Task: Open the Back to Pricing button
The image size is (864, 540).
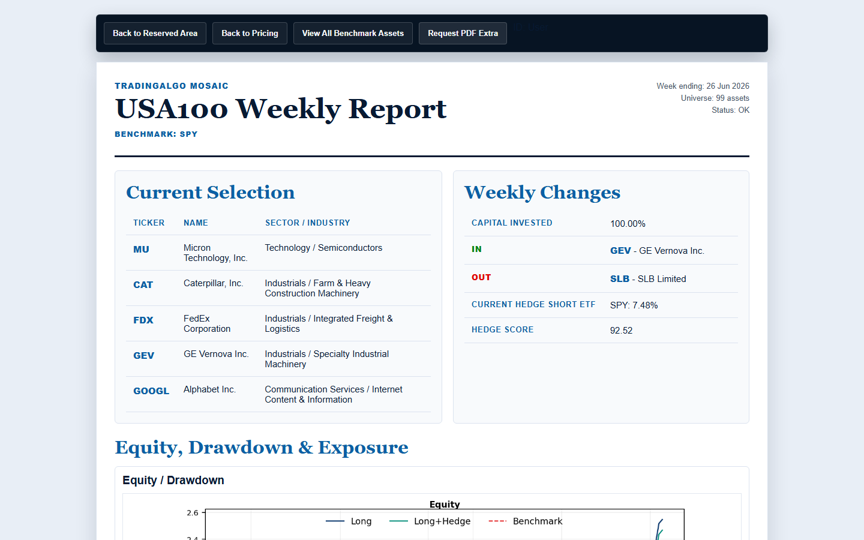Action: [250, 34]
